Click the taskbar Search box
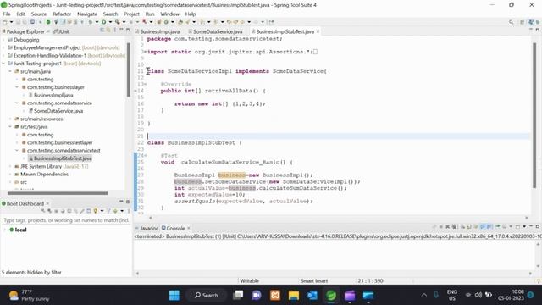Screen dimensions: 542x305 [x=206, y=296]
